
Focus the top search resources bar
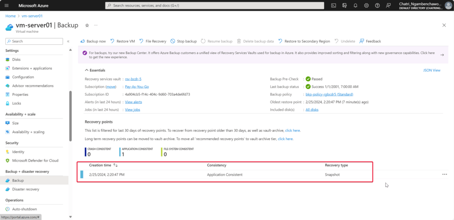[x=215, y=5]
